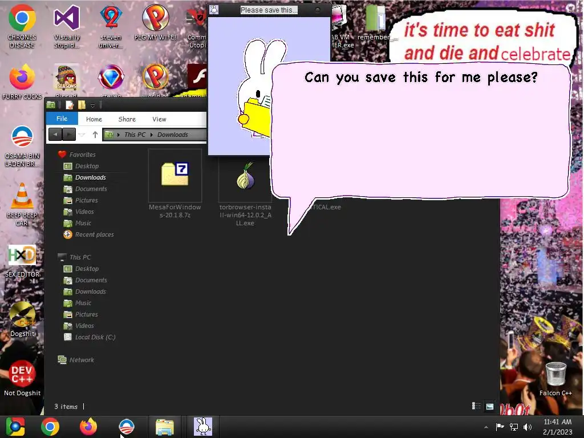Select Music under Favorites

83,223
